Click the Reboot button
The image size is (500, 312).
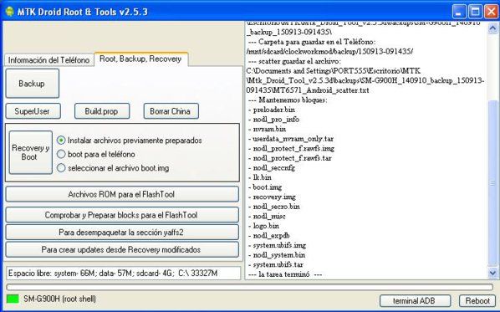pyautogui.click(x=477, y=301)
